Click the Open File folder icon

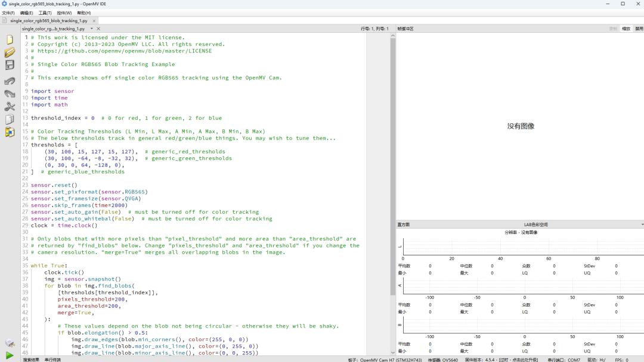pyautogui.click(x=10, y=52)
